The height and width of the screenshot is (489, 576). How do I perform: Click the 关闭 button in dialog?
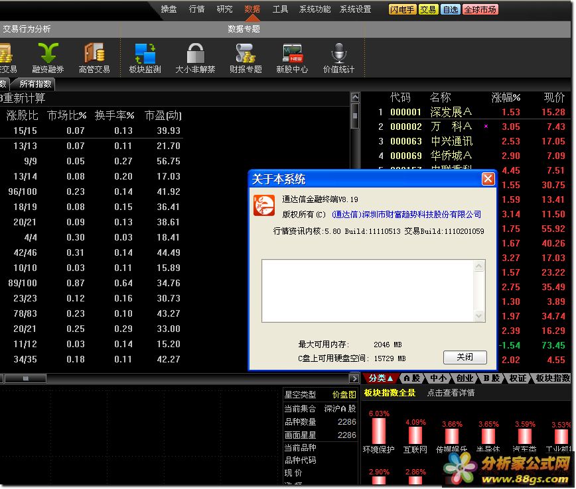[465, 357]
